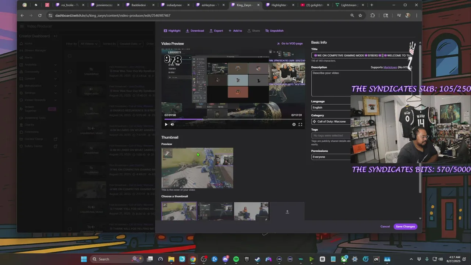This screenshot has height=265, width=471.
Task: Switch to the Lightstream browser tab
Action: point(349,5)
